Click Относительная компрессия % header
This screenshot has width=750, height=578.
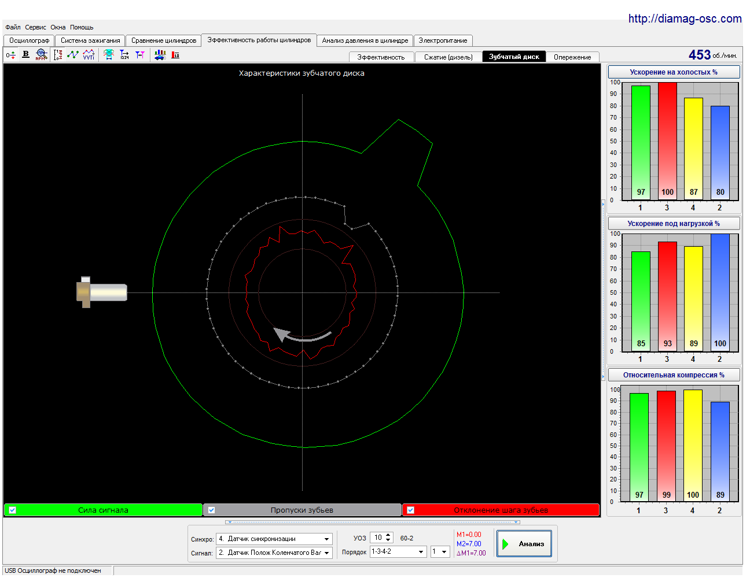[674, 375]
